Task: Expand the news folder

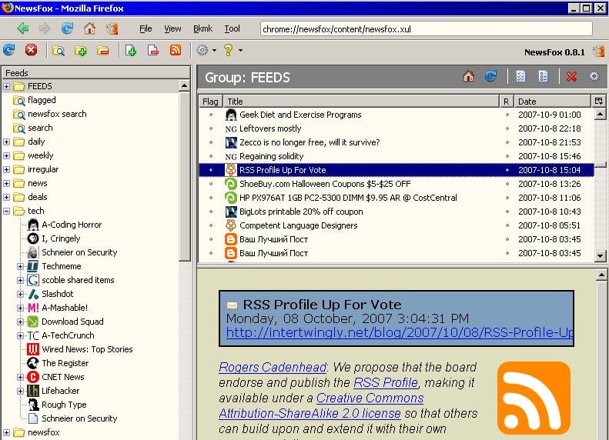Action: [x=6, y=183]
